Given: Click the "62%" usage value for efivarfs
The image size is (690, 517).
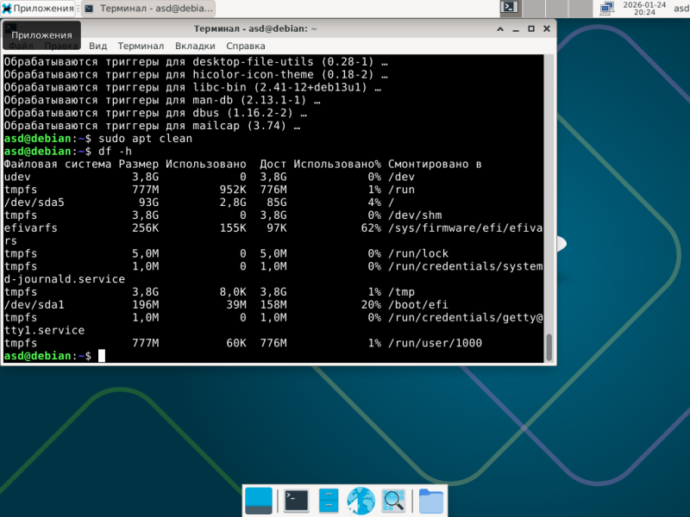Looking at the screenshot, I should coord(371,228).
